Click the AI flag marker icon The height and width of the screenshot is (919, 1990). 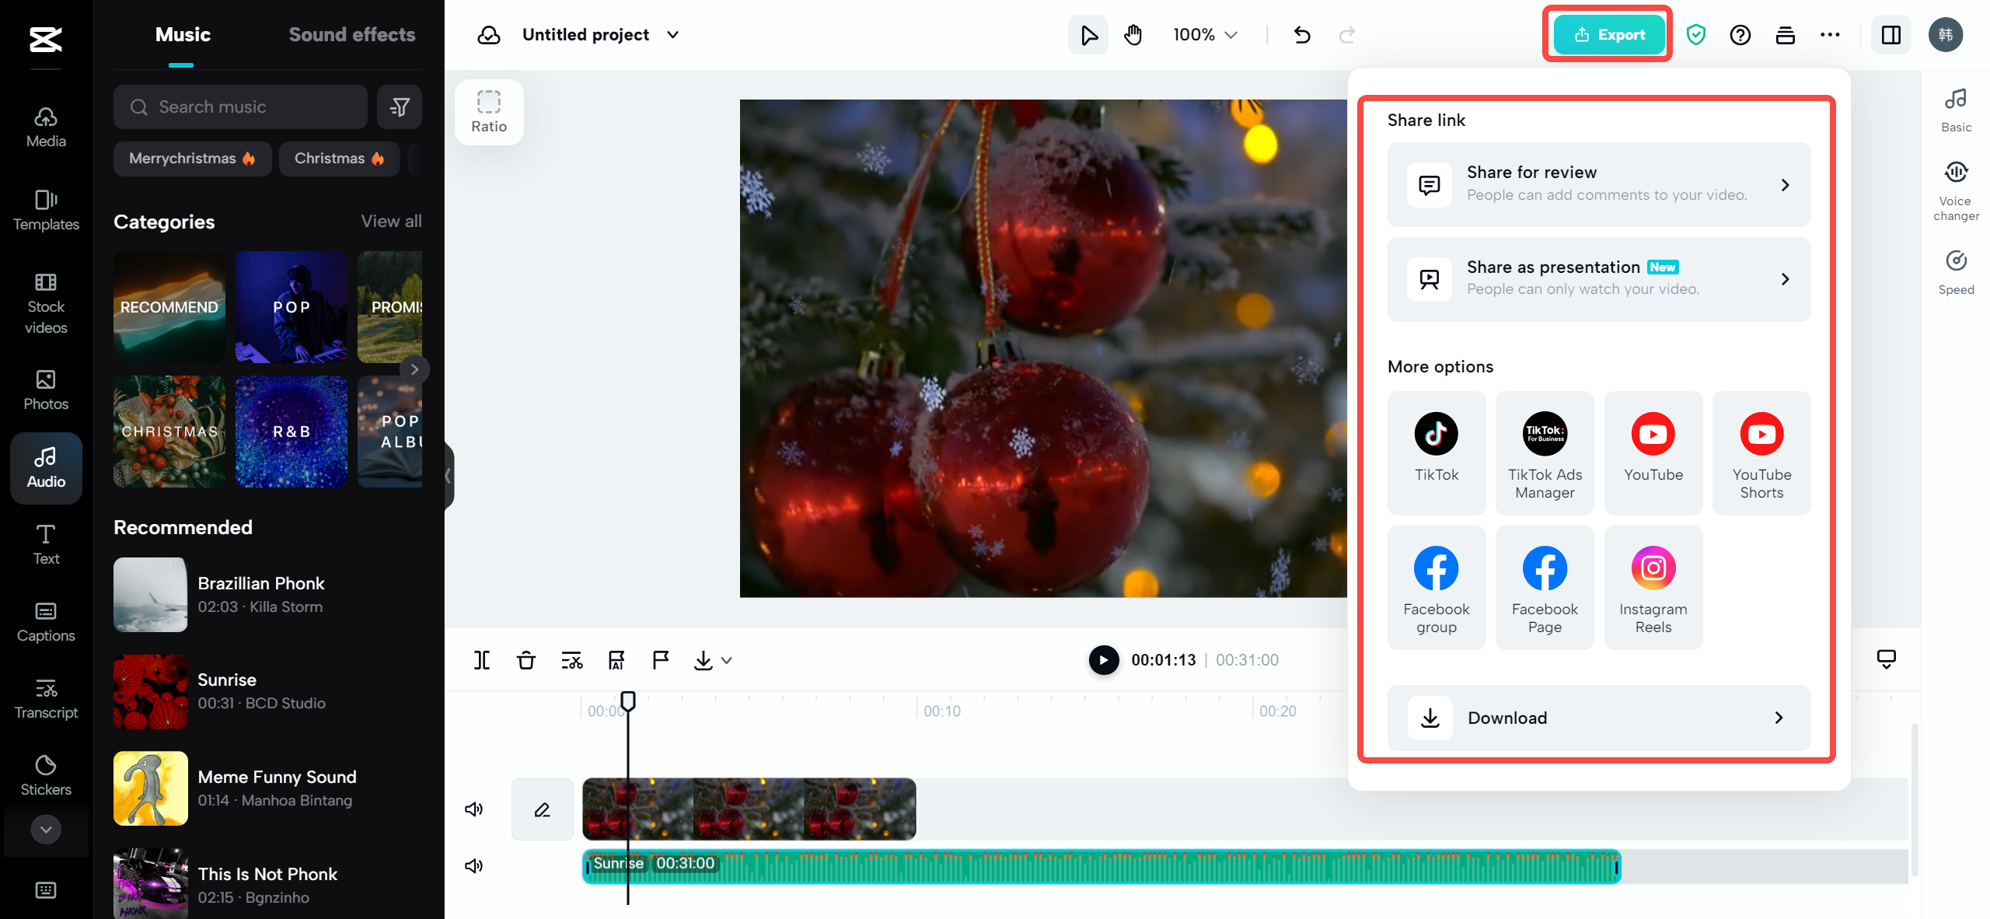(616, 660)
